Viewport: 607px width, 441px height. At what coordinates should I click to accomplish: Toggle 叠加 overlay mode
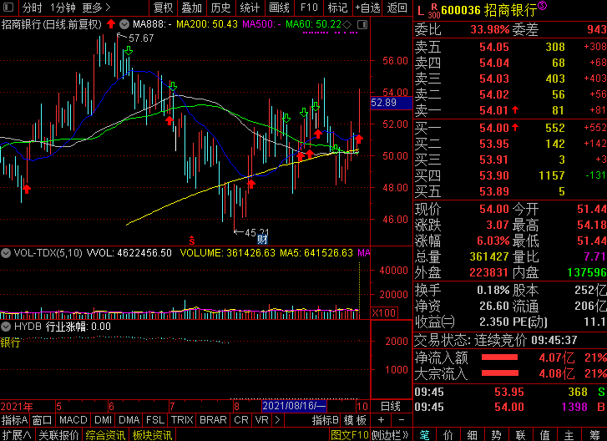pos(193,8)
